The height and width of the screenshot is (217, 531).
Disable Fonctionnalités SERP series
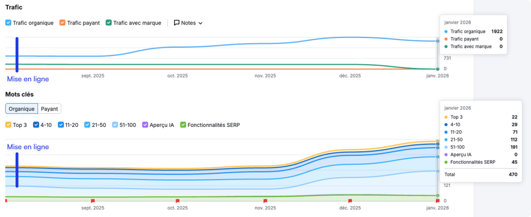[x=183, y=125]
